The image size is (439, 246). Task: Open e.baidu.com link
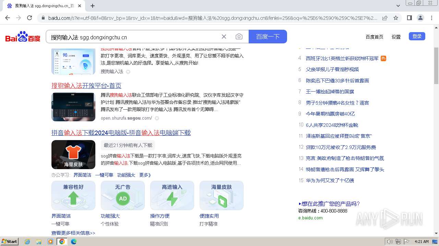click(310, 218)
